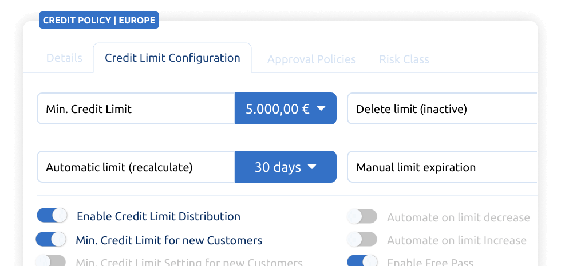Toggle the Enable Free Pass switch
The width and height of the screenshot is (561, 266).
tap(362, 261)
